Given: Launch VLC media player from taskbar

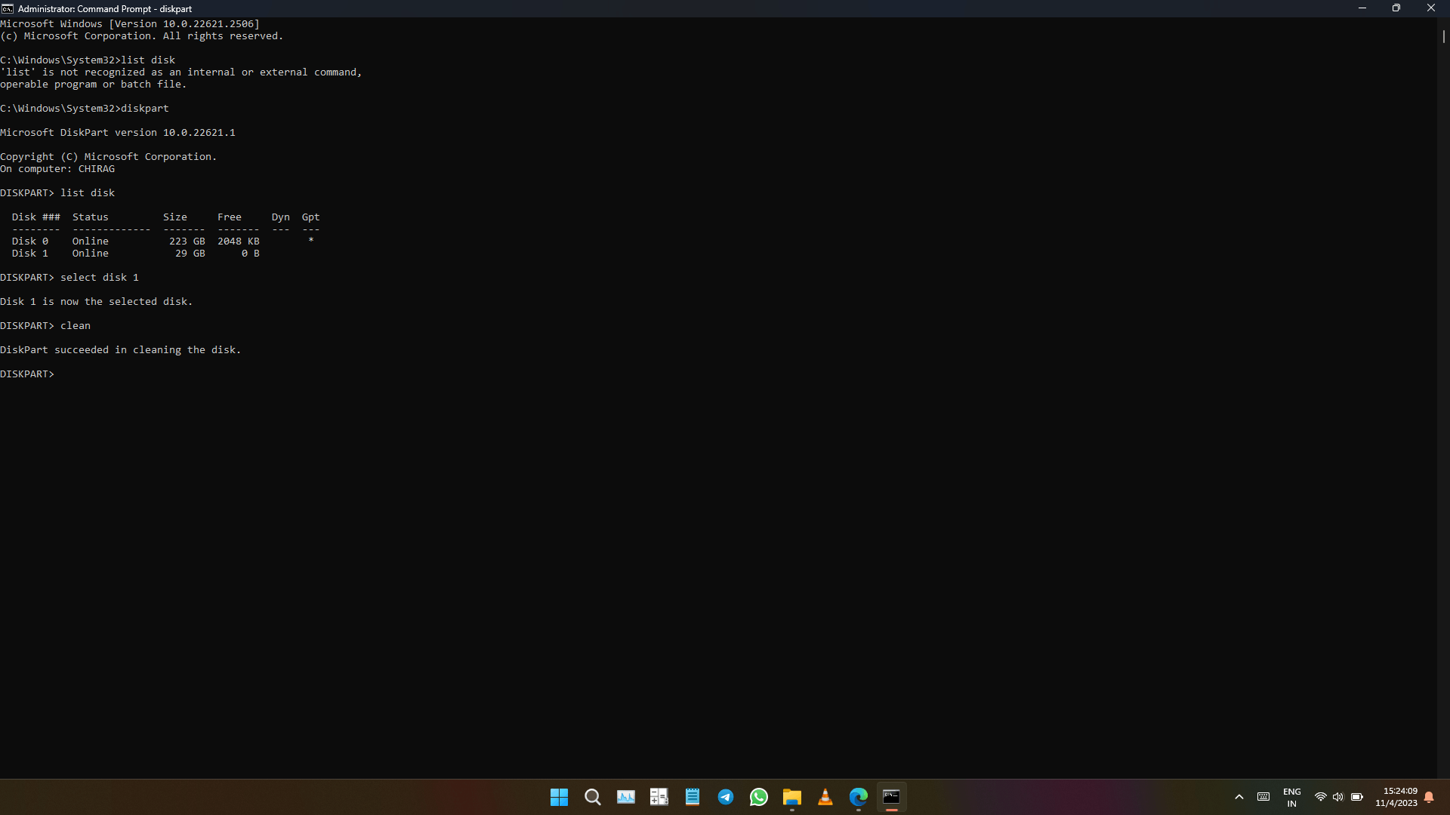Looking at the screenshot, I should pos(825,797).
